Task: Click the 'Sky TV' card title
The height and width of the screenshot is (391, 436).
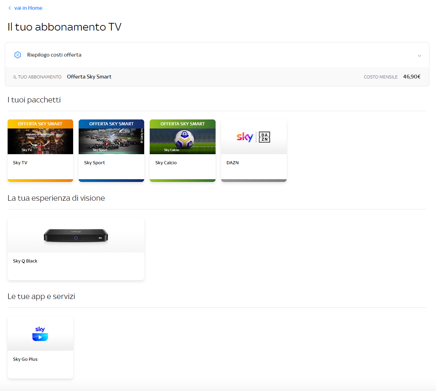Action: (20, 163)
